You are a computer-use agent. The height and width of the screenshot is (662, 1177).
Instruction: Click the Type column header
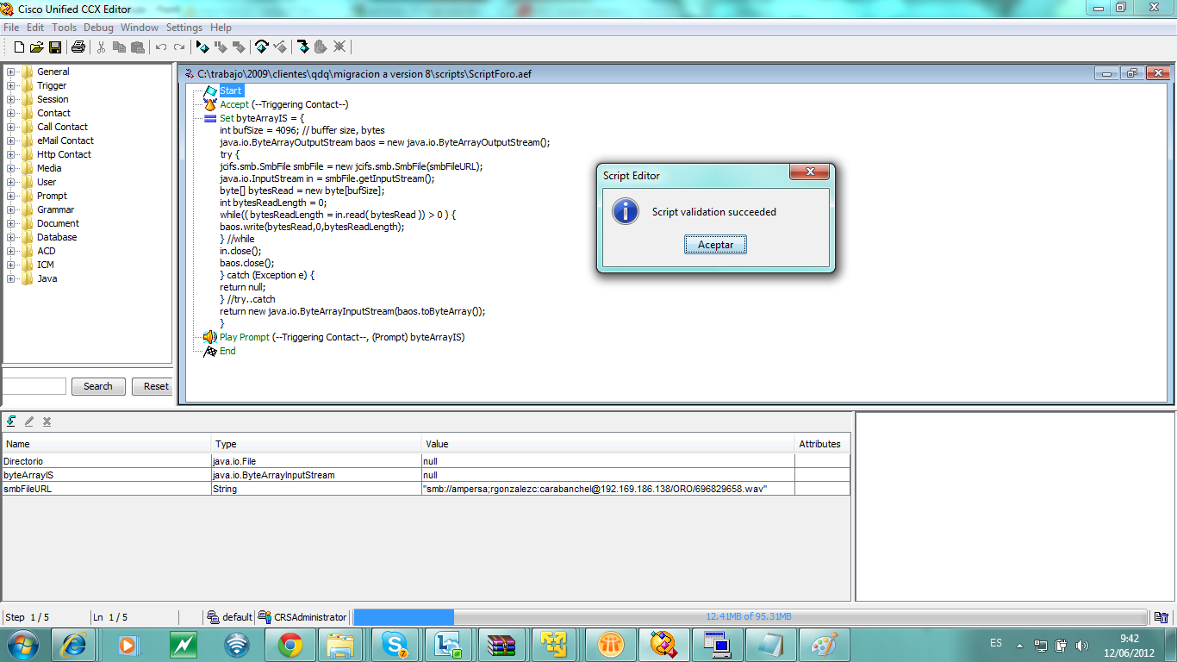(316, 444)
